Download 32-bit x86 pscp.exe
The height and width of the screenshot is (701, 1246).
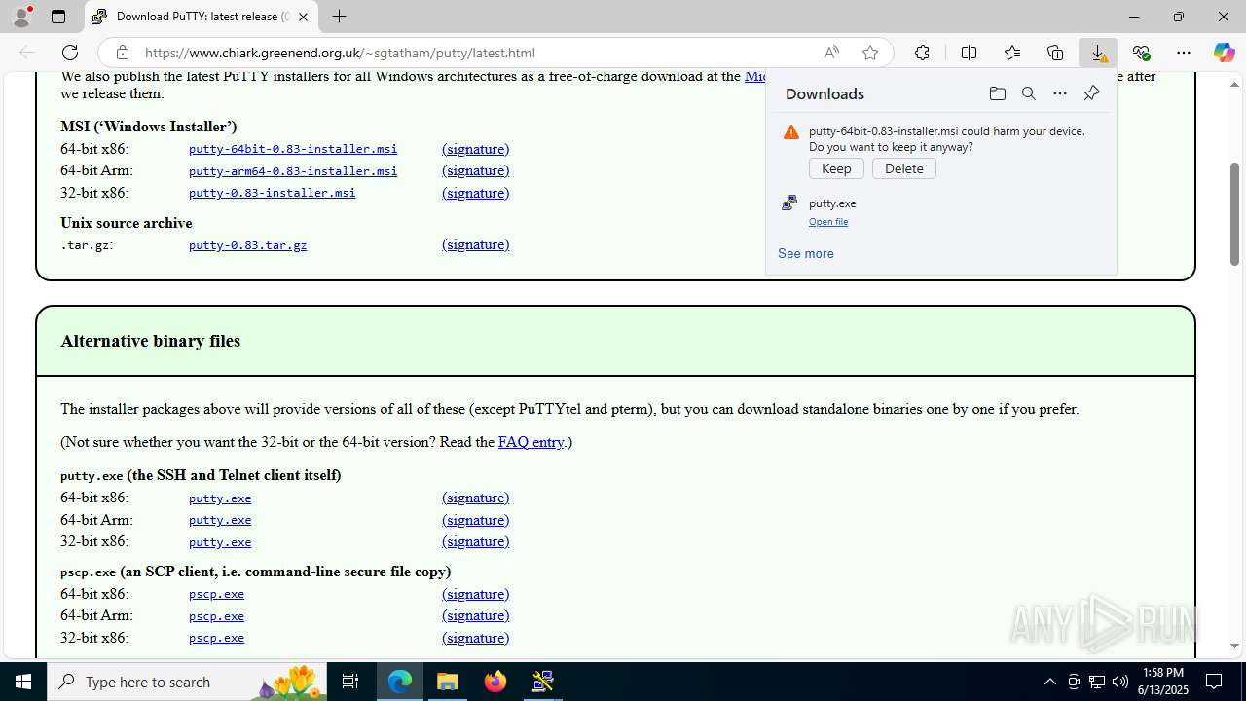coord(216,638)
